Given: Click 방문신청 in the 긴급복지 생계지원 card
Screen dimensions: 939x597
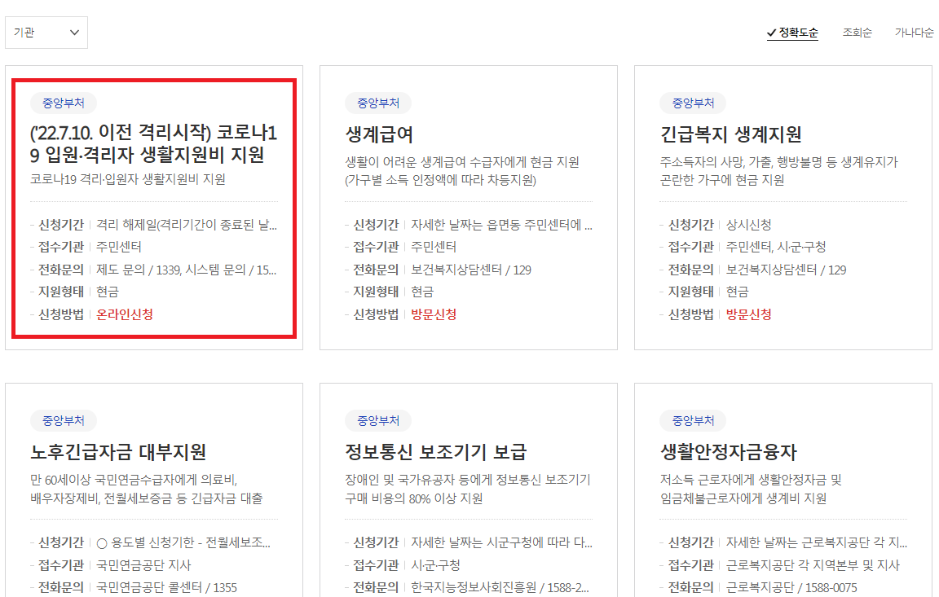Looking at the screenshot, I should tap(748, 314).
